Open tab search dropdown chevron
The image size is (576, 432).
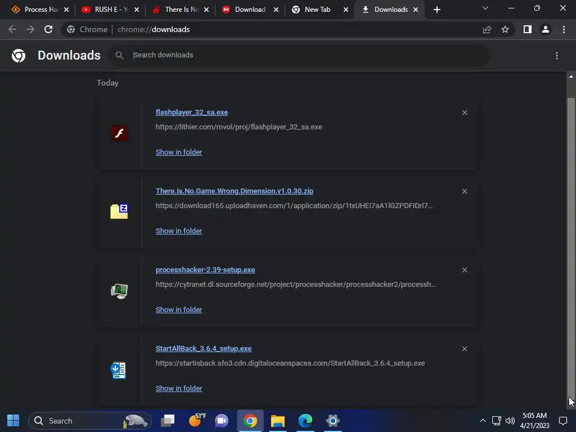(485, 8)
